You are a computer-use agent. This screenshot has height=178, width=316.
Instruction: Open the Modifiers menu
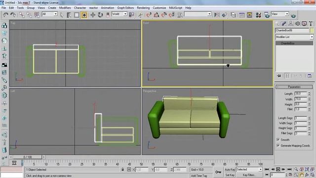tap(65, 8)
